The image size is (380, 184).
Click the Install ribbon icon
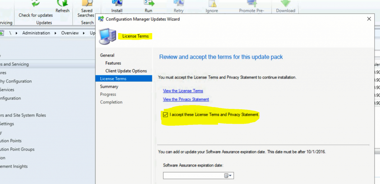click(117, 7)
